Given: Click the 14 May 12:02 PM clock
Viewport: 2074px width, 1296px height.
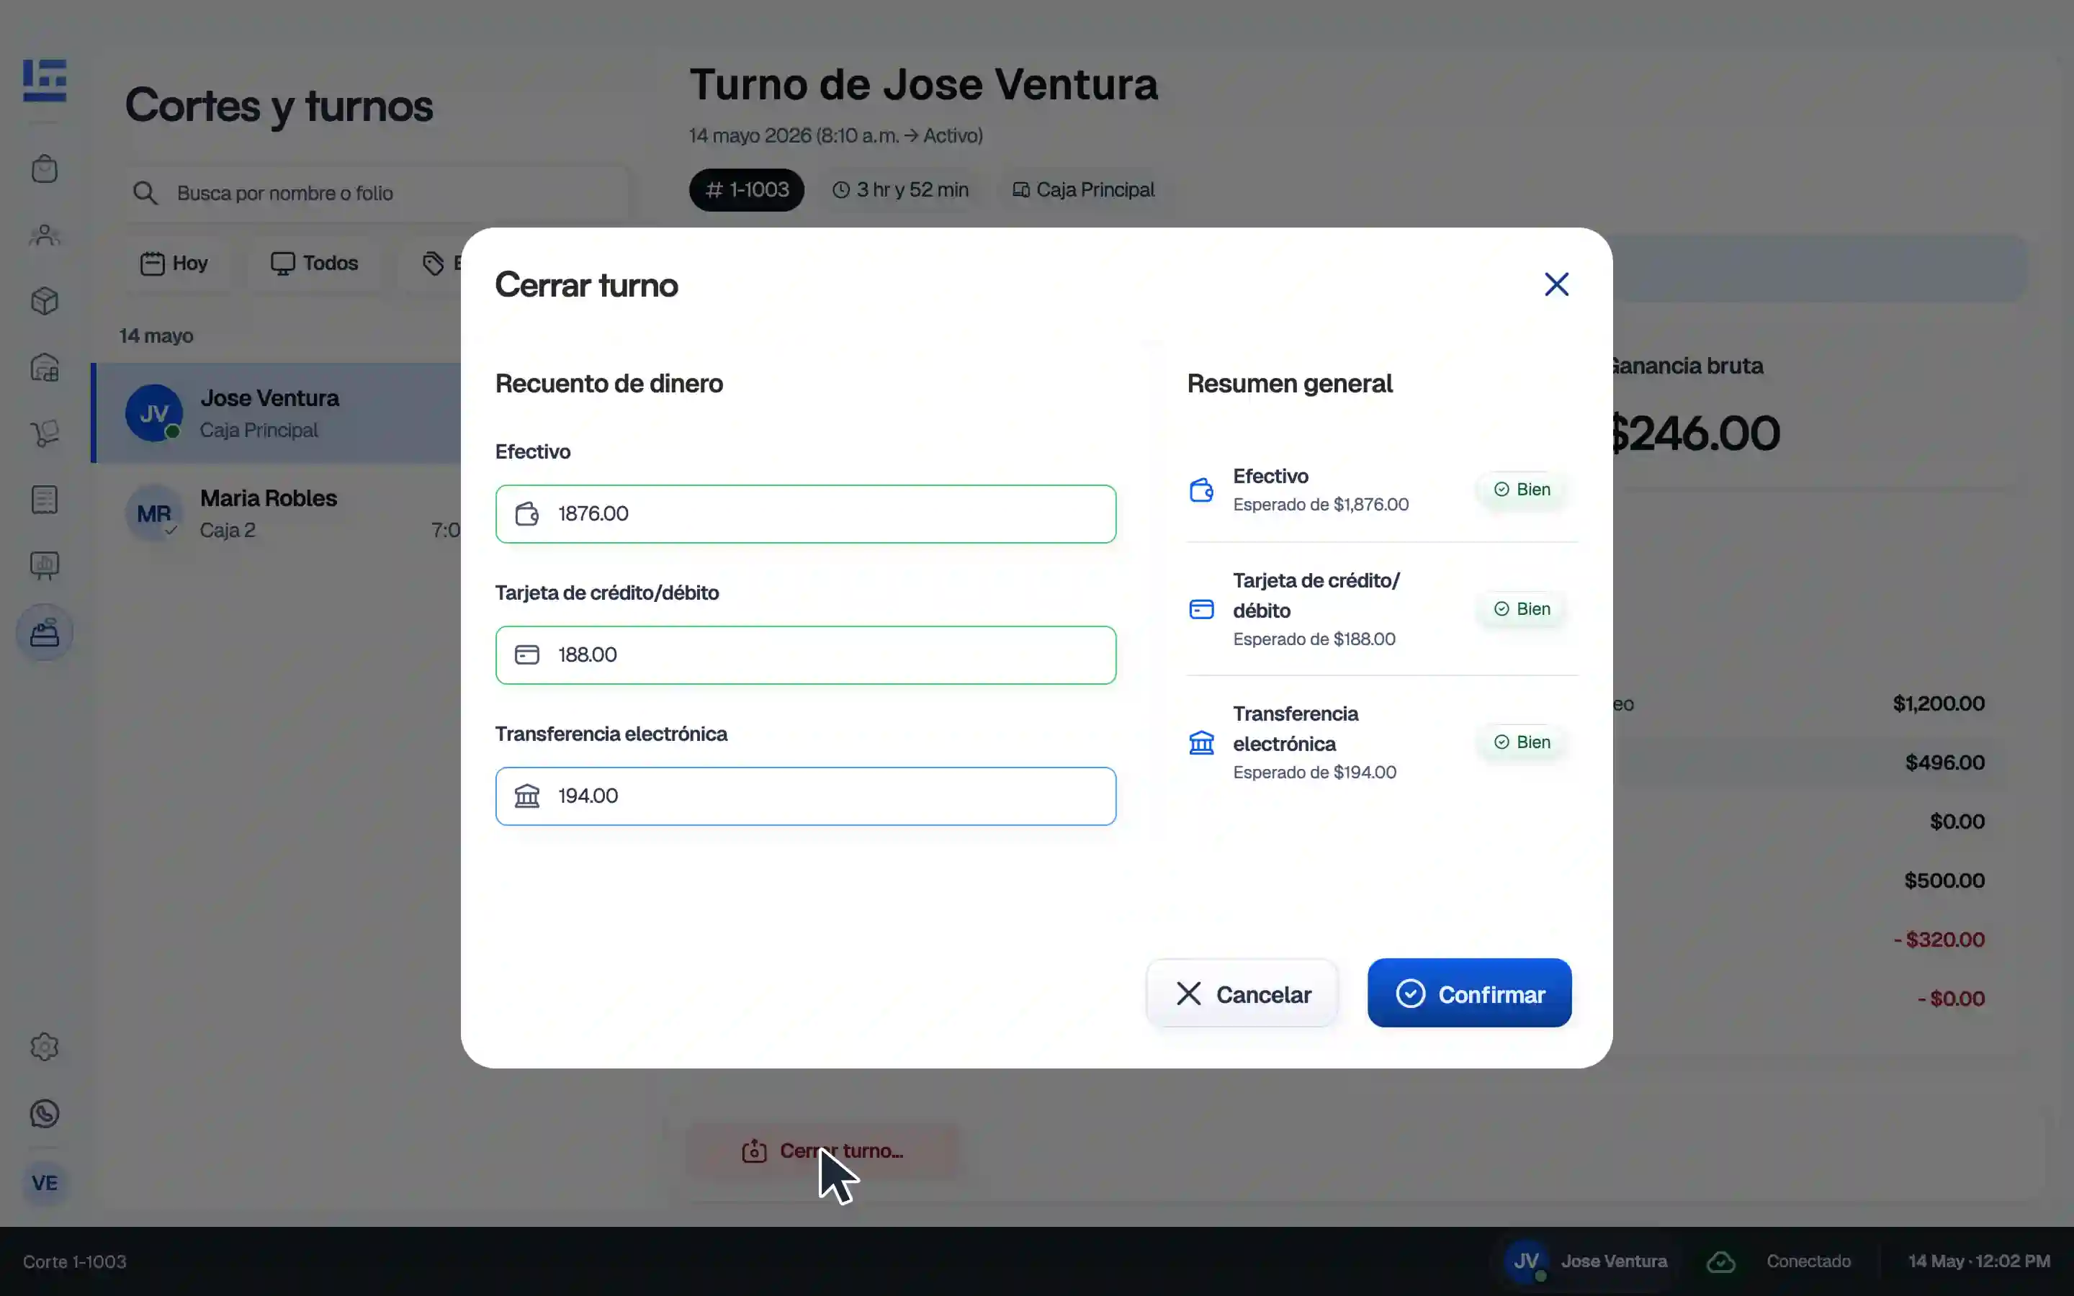Looking at the screenshot, I should coord(1979,1261).
